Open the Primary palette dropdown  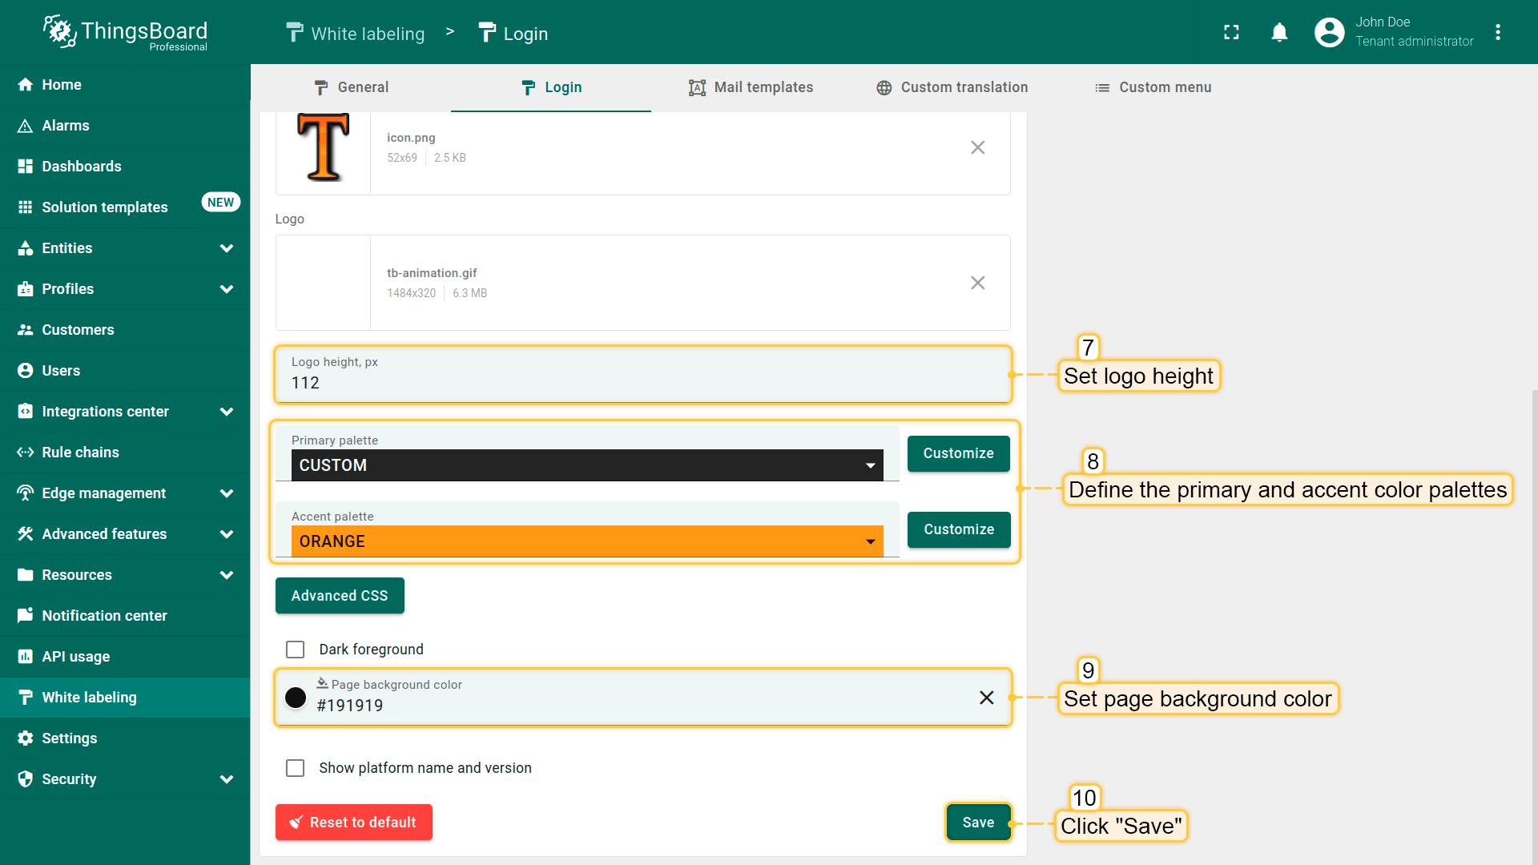click(x=586, y=465)
